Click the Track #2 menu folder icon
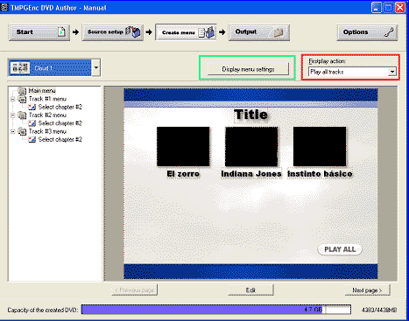Viewport: 409px width, 321px height. (22, 115)
